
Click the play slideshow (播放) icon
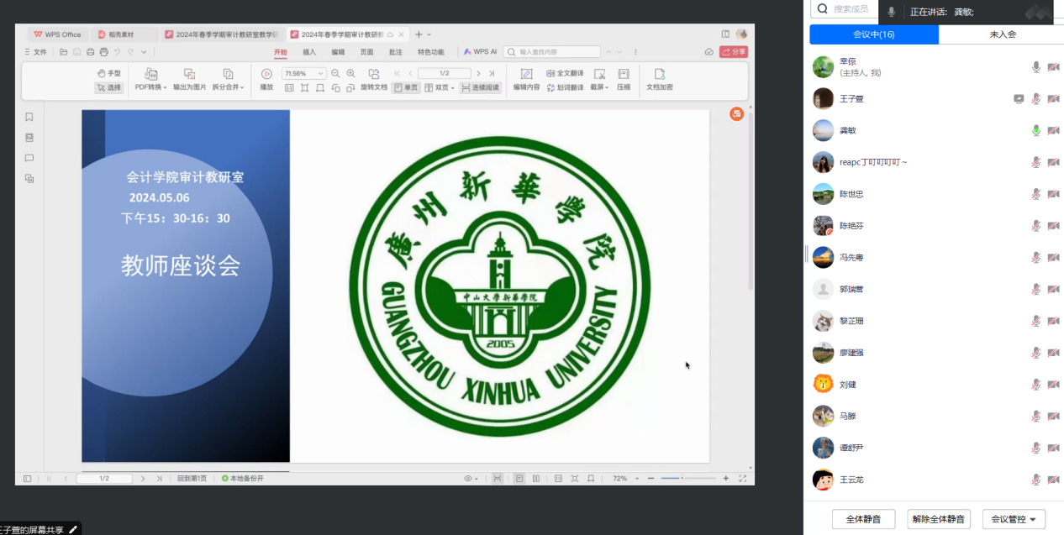point(266,74)
